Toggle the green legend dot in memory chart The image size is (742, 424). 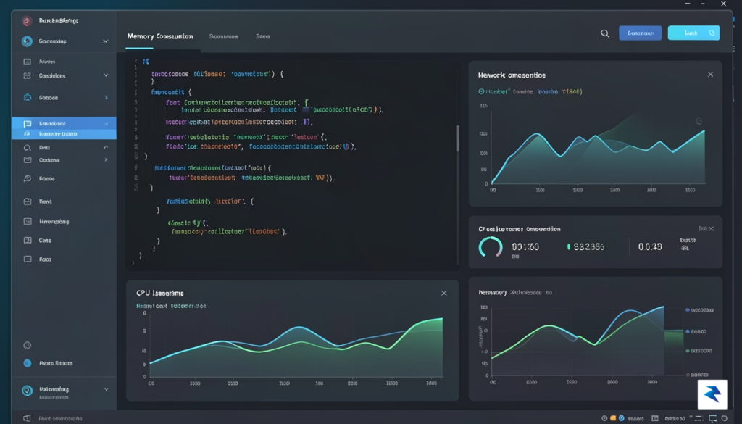(x=688, y=351)
